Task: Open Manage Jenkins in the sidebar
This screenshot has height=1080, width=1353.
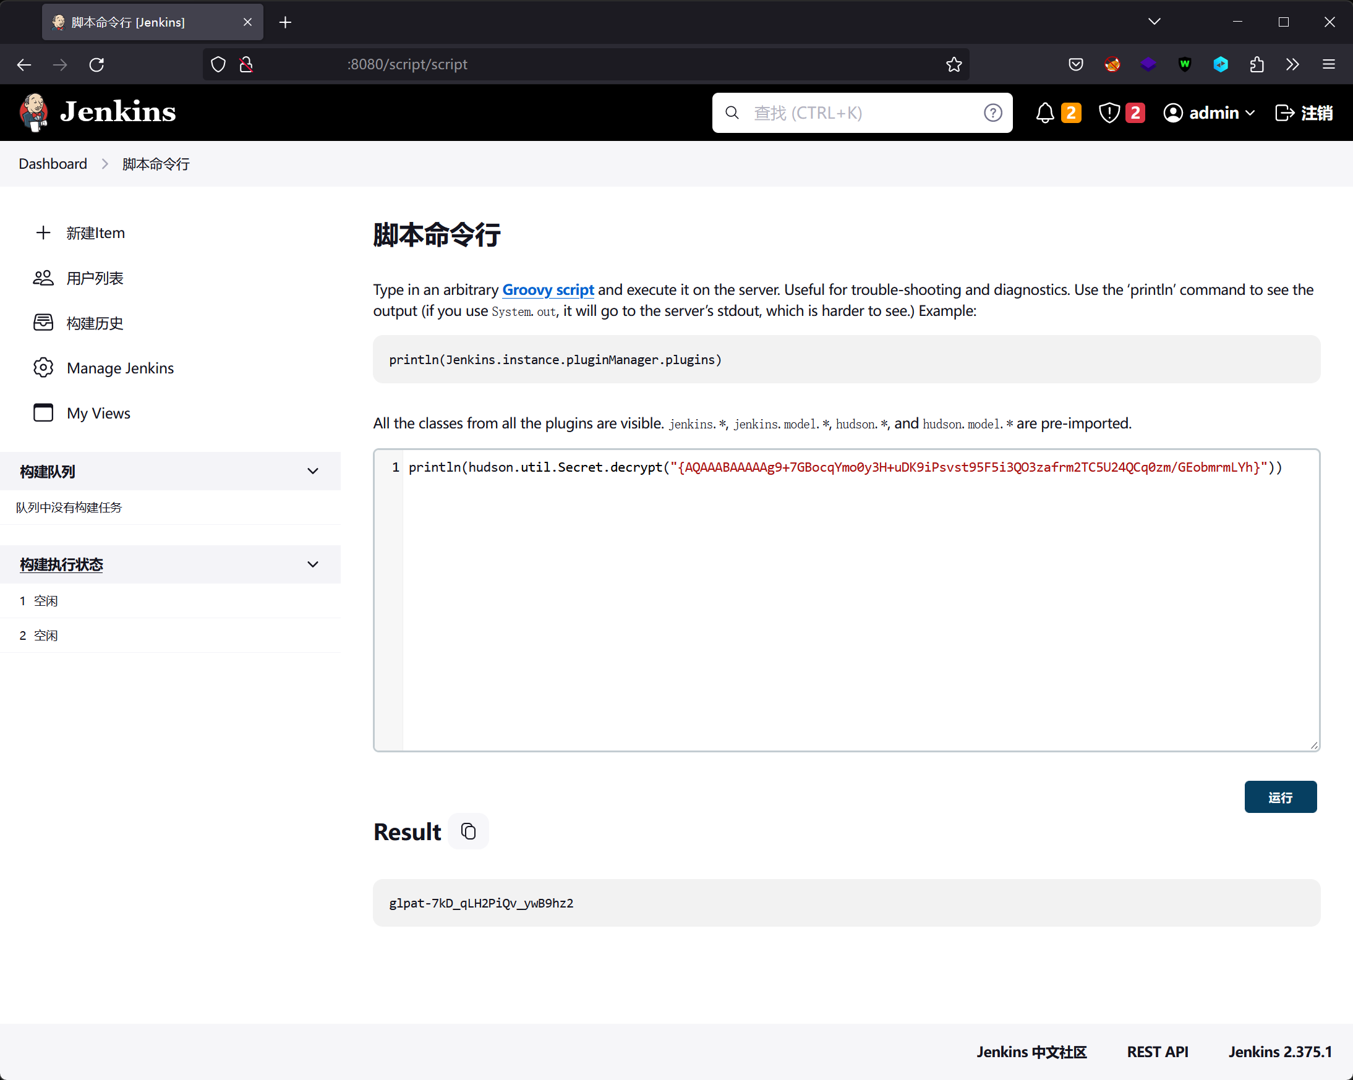Action: coord(120,368)
